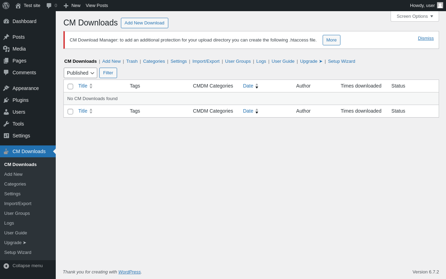The image size is (446, 279).
Task: Click the No CM Downloads found message
Action: [92, 99]
